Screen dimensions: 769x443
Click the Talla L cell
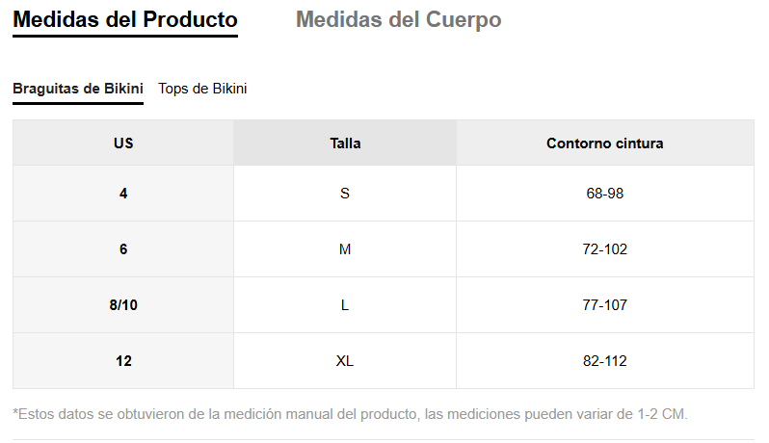tap(345, 305)
